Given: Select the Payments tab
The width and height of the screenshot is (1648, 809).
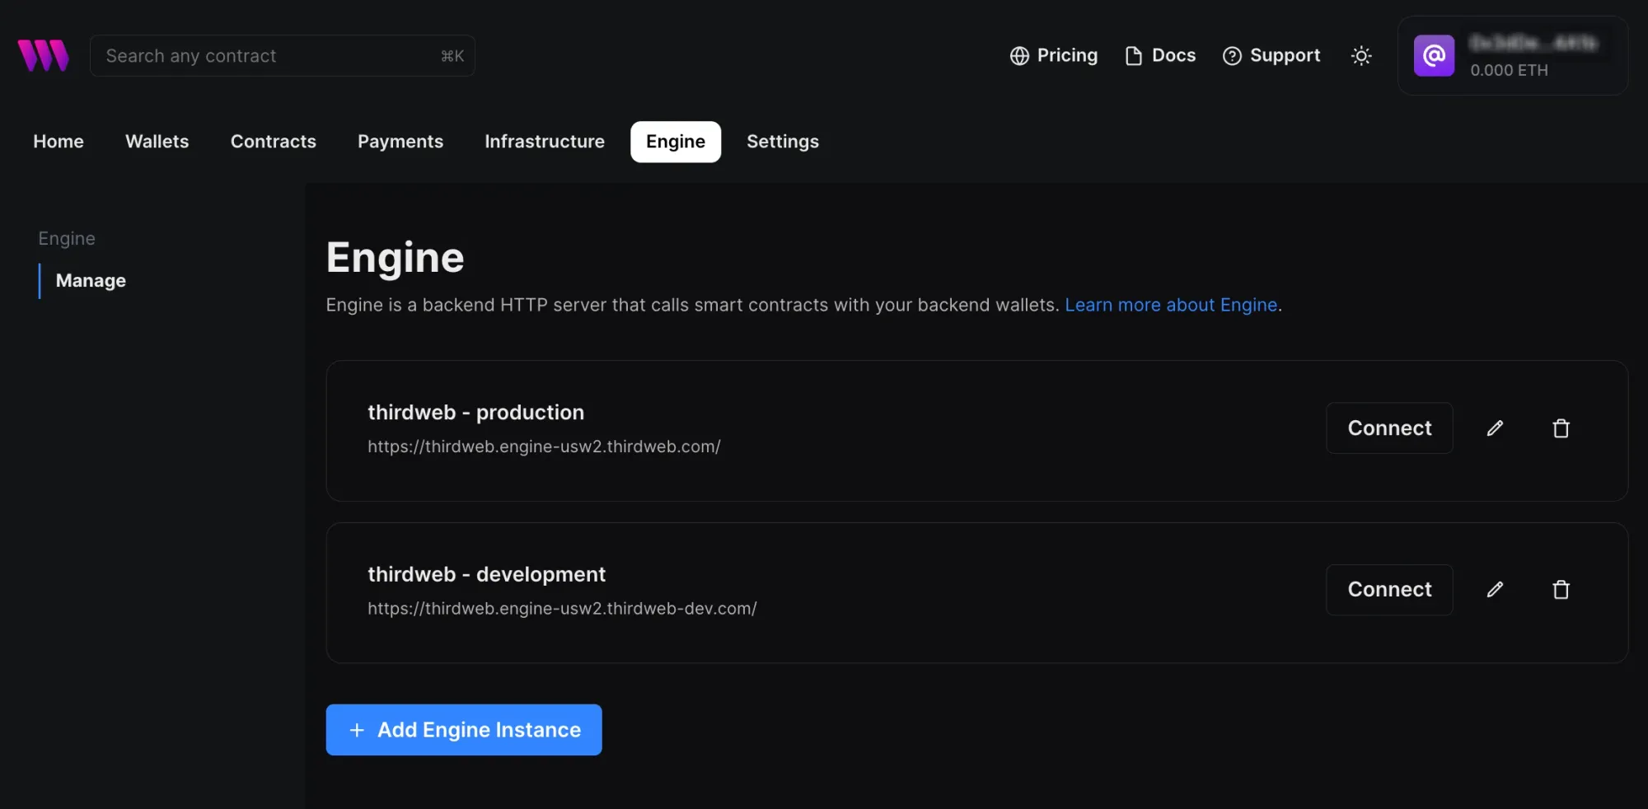Looking at the screenshot, I should (400, 142).
